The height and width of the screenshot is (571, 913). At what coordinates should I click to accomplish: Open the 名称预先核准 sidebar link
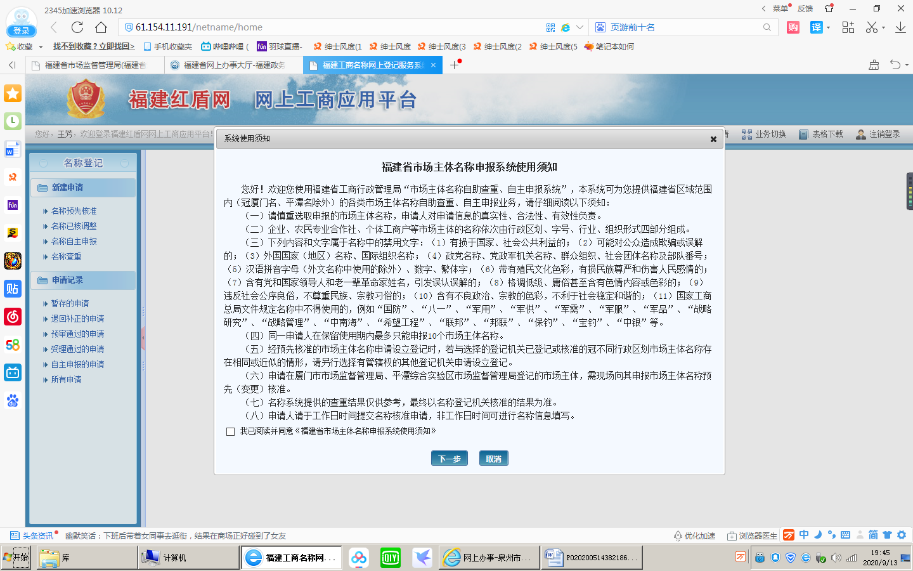74,211
